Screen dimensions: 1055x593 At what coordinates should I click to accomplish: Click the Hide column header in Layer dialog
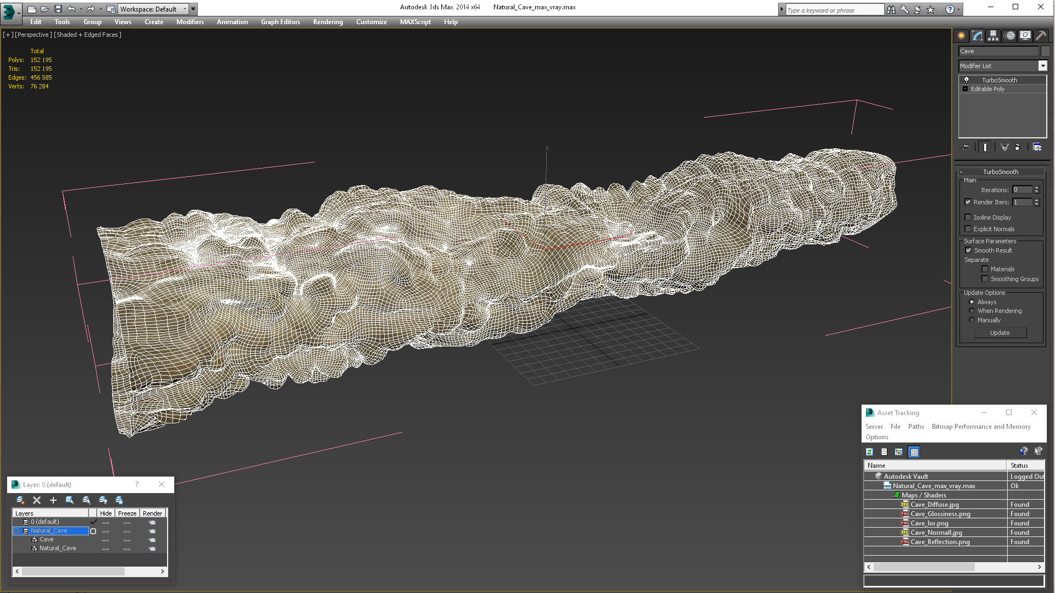105,513
